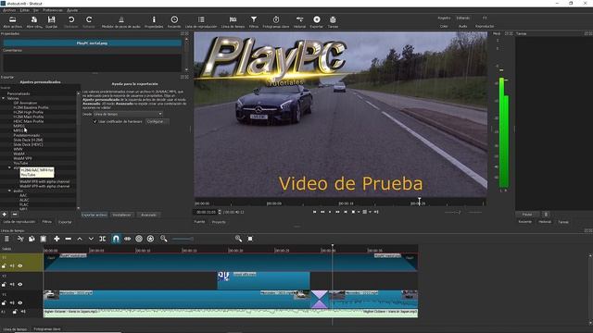
Task: Click the timeline paste clipboard icon
Action: 44,239
